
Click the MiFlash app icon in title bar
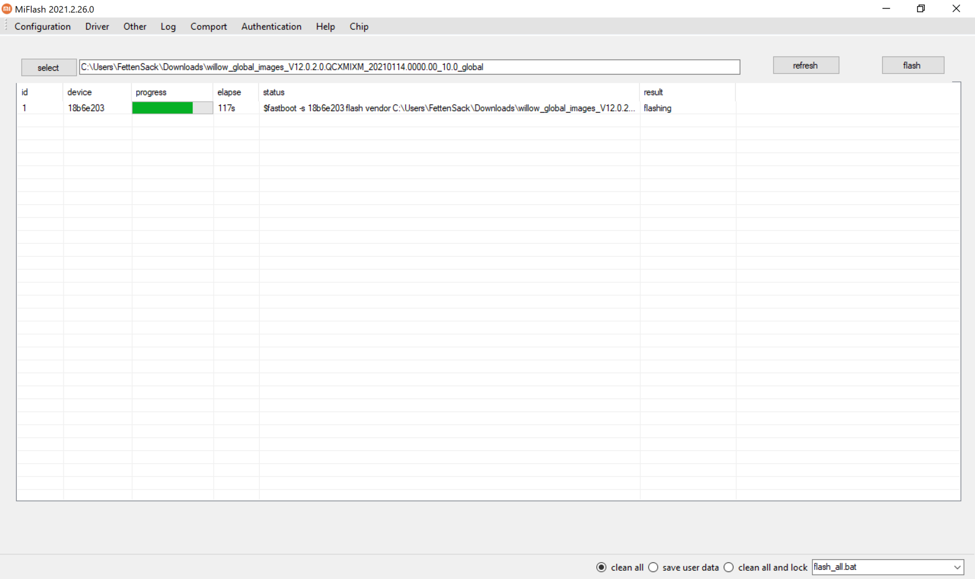[7, 9]
